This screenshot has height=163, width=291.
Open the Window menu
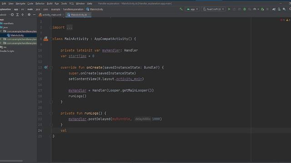tap(80, 4)
